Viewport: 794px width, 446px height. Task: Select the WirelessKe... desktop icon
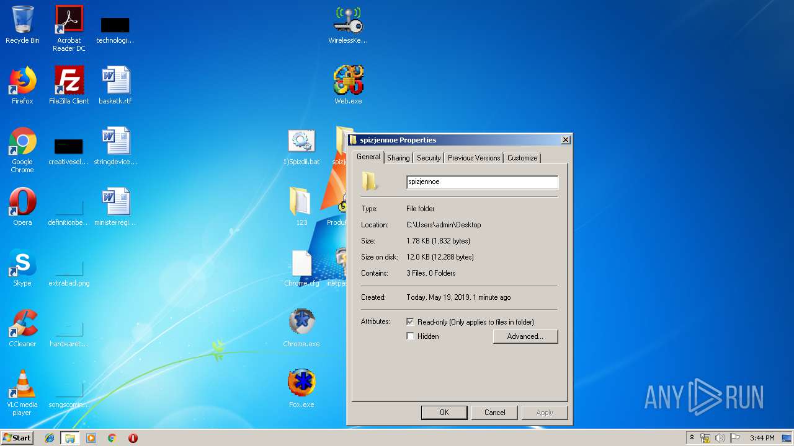coord(348,25)
